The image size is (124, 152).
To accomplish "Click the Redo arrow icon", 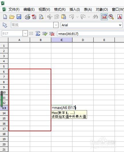I will (x=83, y=17).
